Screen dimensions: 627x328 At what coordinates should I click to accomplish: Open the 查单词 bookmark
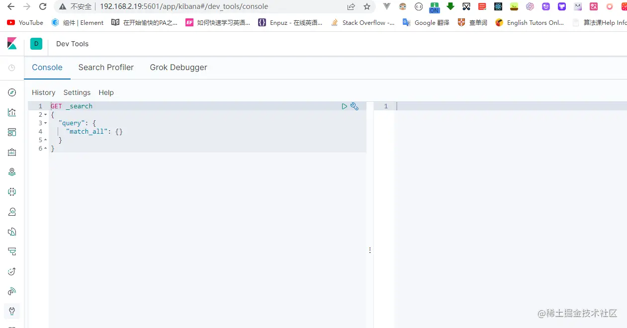pyautogui.click(x=472, y=22)
